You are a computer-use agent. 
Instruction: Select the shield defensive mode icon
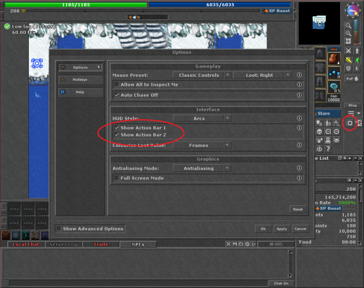tap(348, 69)
